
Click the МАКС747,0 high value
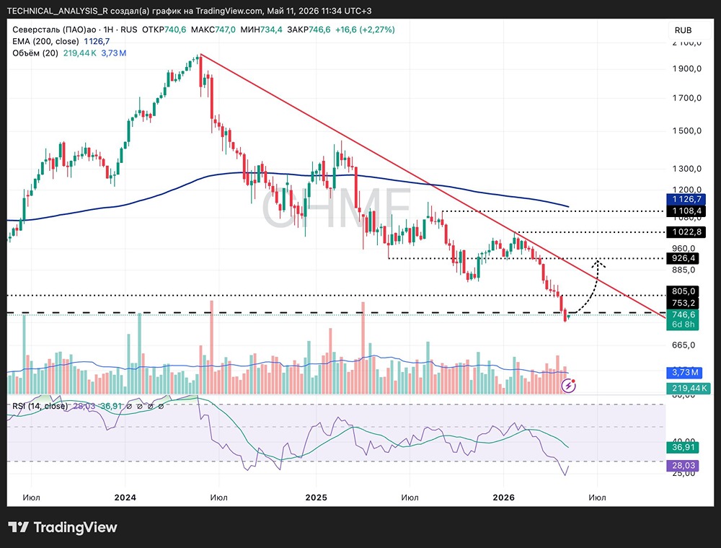pyautogui.click(x=213, y=30)
